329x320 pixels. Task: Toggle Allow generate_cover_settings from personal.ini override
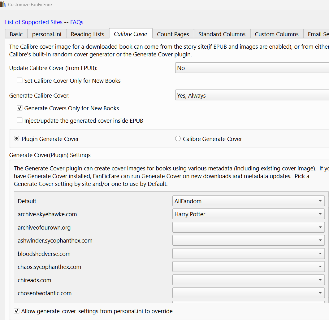(17, 311)
